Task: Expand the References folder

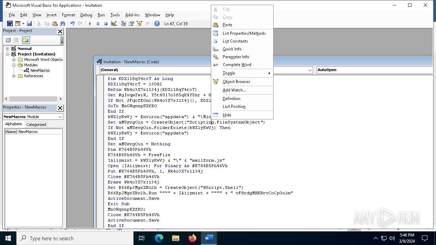Action: click(14, 76)
